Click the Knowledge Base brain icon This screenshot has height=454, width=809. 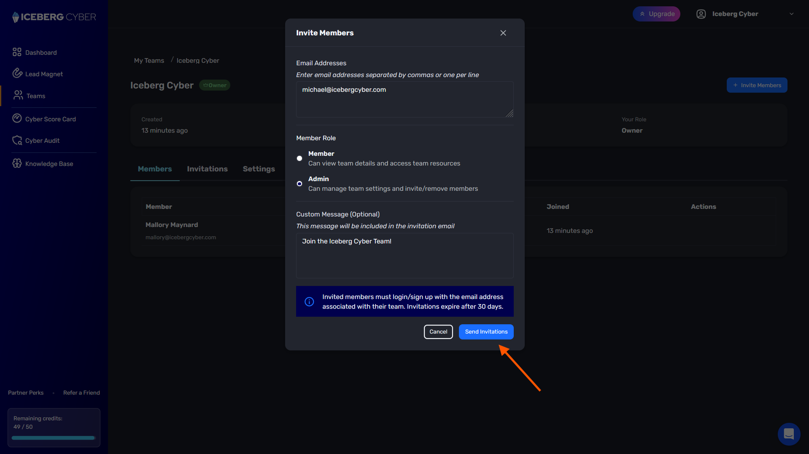pos(17,163)
